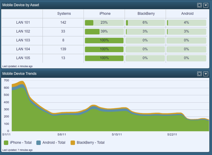The height and width of the screenshot is (155, 212).
Task: Click LAN 105 BlackBerry 0% bar
Action: 145,58
